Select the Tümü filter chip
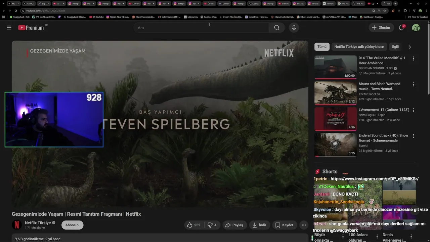 [x=322, y=47]
